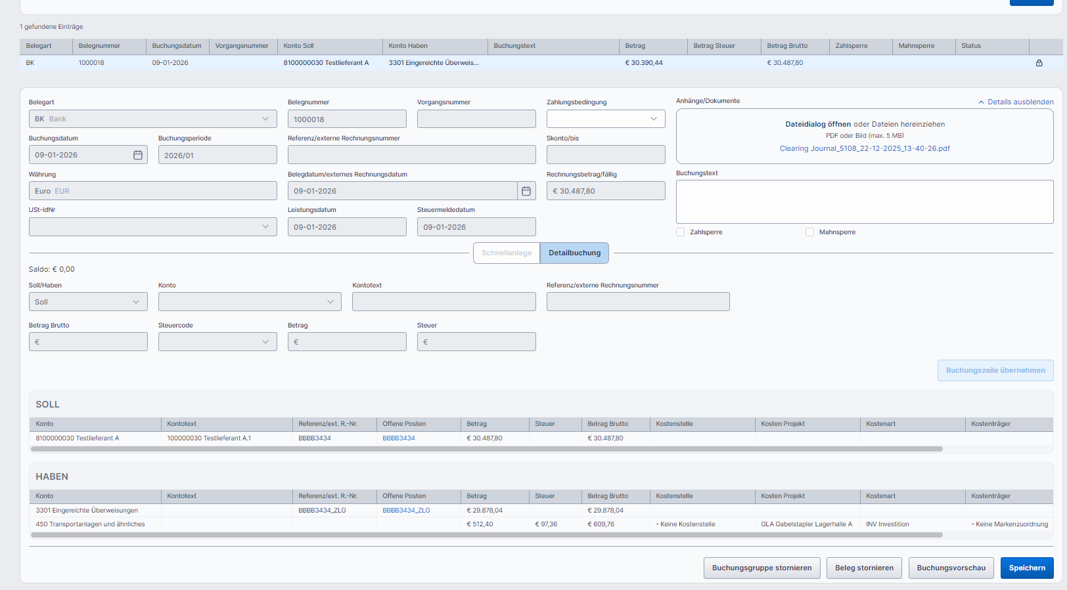1067x590 pixels.
Task: Open the Buchungsdatum calendar picker
Action: pyautogui.click(x=138, y=155)
